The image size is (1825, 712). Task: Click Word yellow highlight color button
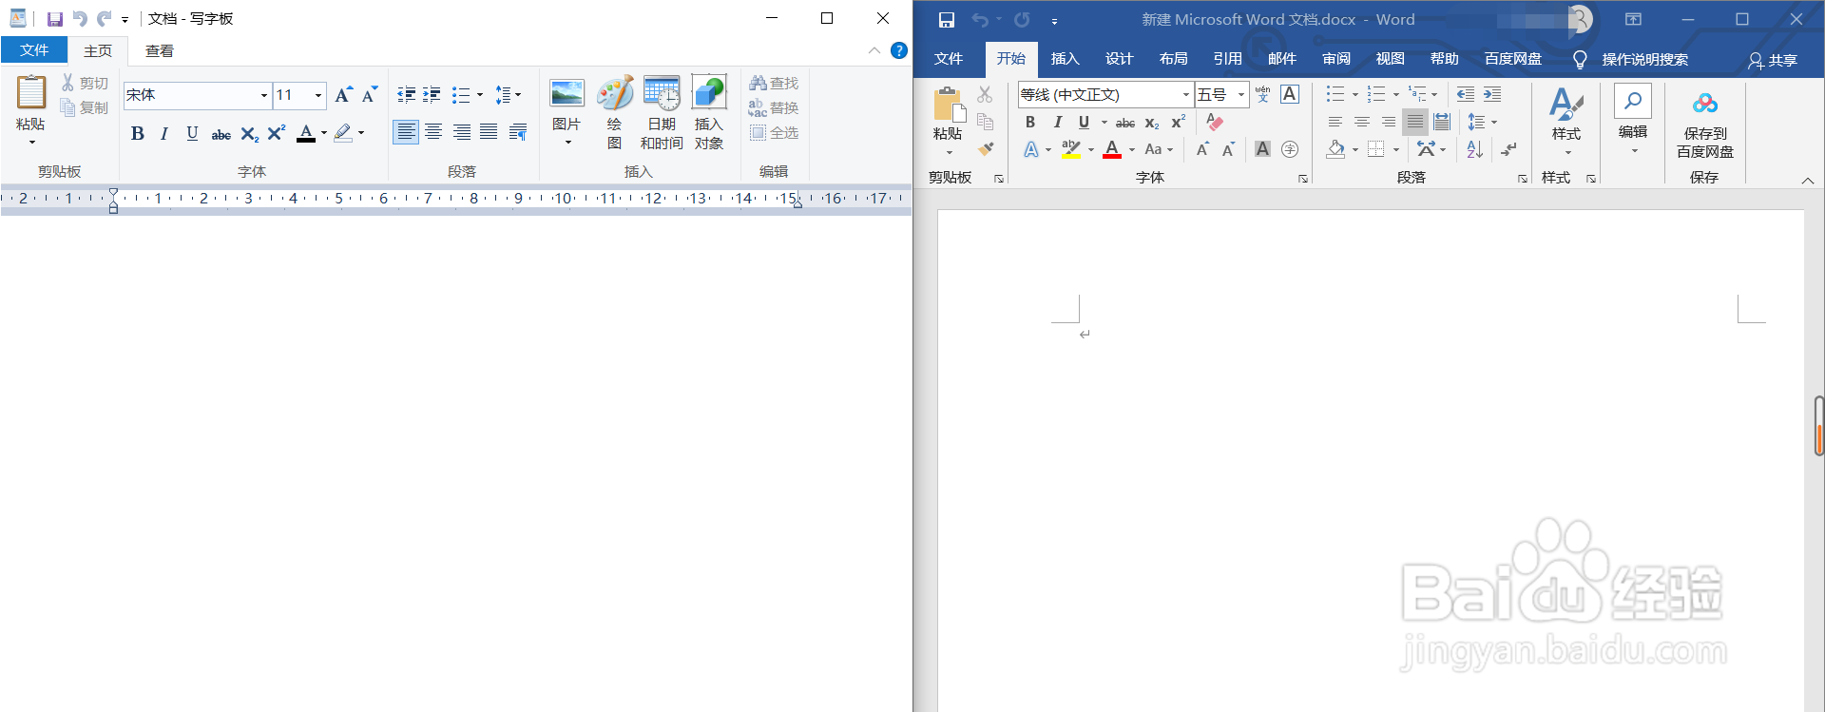coord(1071,149)
